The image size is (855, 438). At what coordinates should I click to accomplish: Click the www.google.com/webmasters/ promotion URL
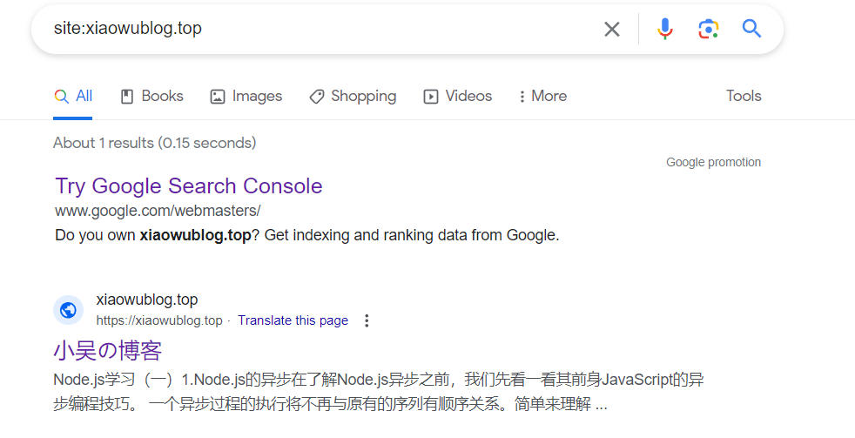click(x=158, y=211)
